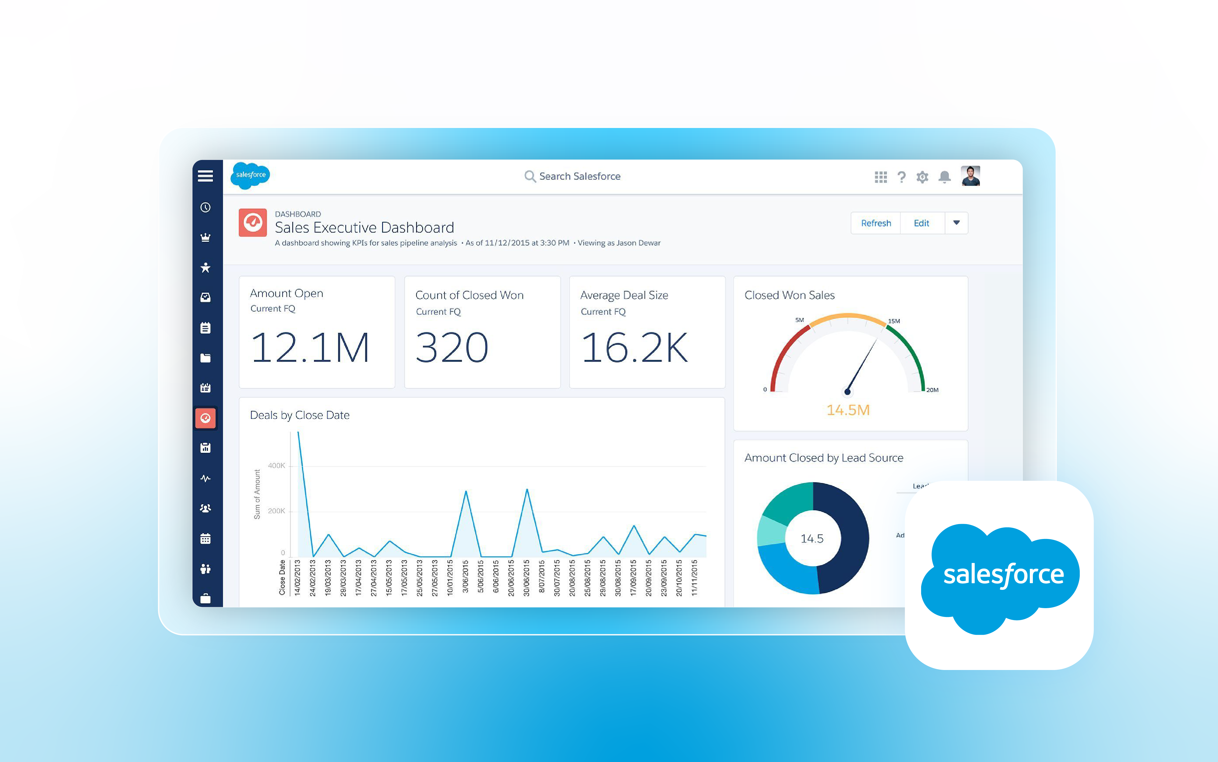The image size is (1218, 762).
Task: Click the 14.5 donut center value
Action: coord(812,539)
